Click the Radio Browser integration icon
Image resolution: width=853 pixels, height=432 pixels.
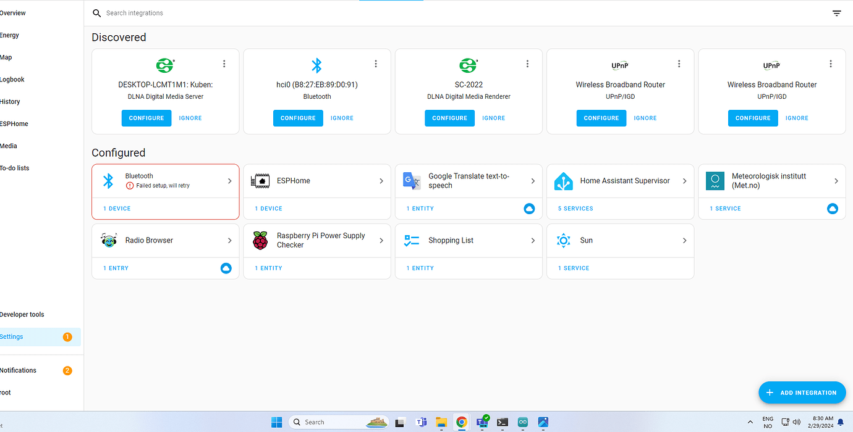[x=108, y=240]
